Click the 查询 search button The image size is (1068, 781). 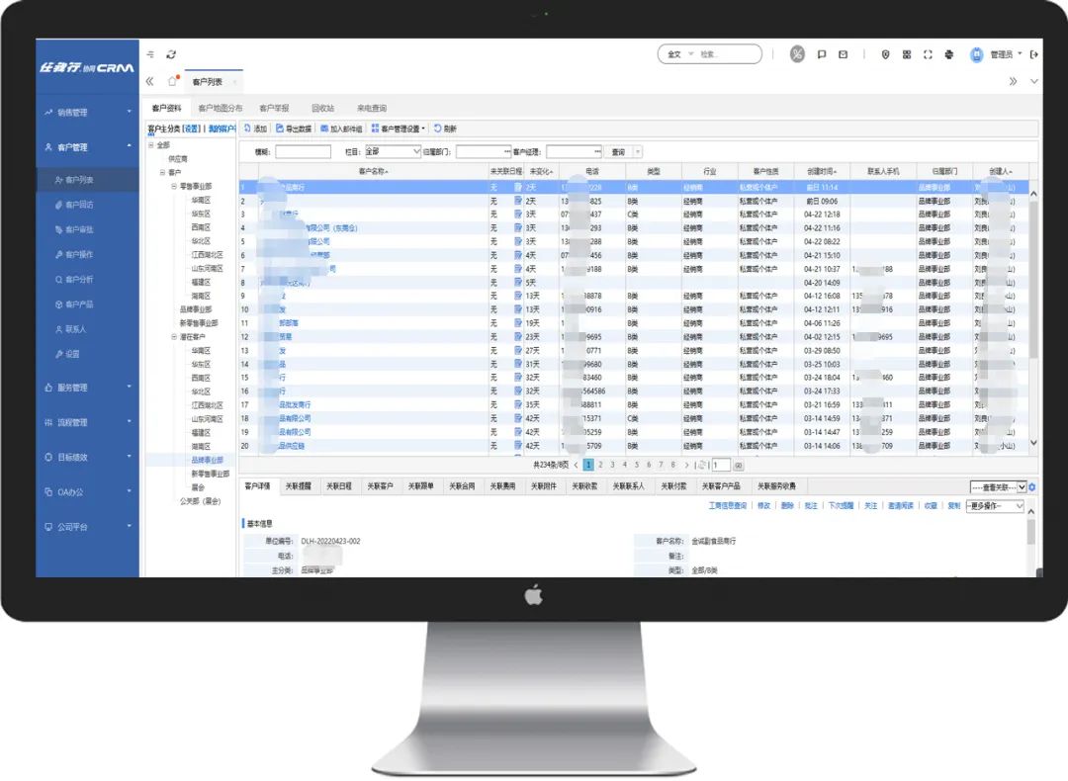[618, 151]
